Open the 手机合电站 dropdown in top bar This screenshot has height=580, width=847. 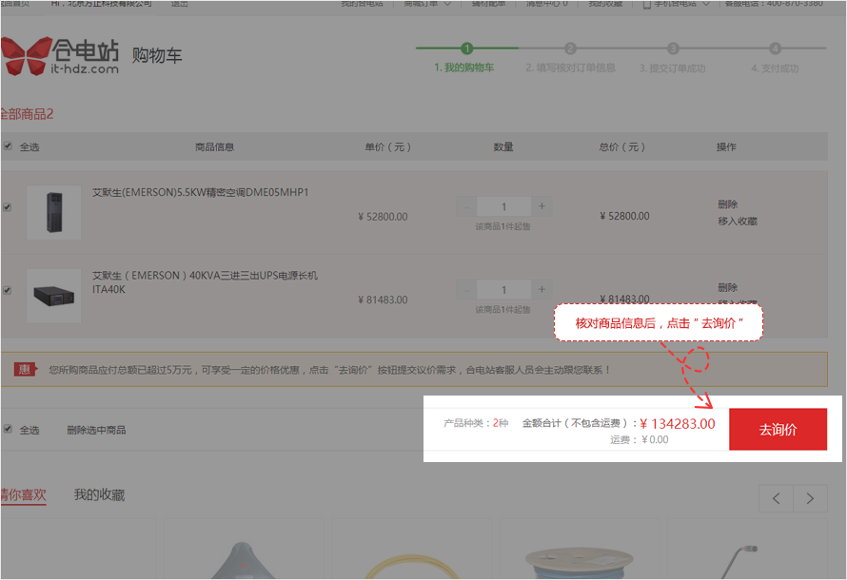(677, 4)
